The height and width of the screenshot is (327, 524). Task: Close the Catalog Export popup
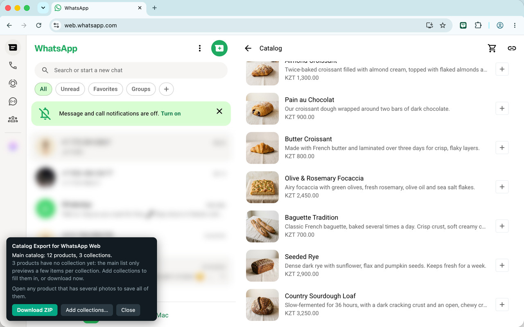(x=128, y=310)
